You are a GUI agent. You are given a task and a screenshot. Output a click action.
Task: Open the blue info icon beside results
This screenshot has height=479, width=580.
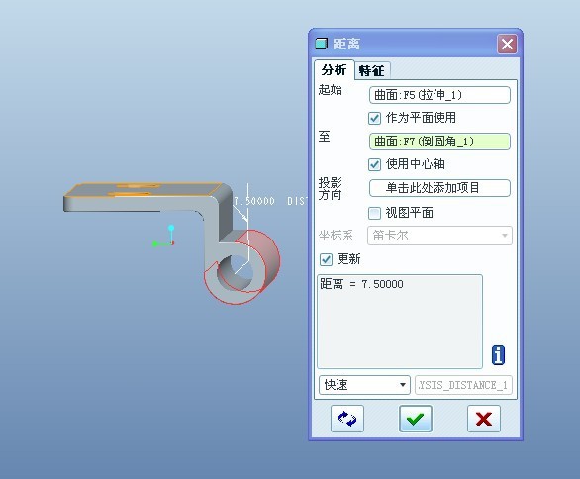point(498,355)
